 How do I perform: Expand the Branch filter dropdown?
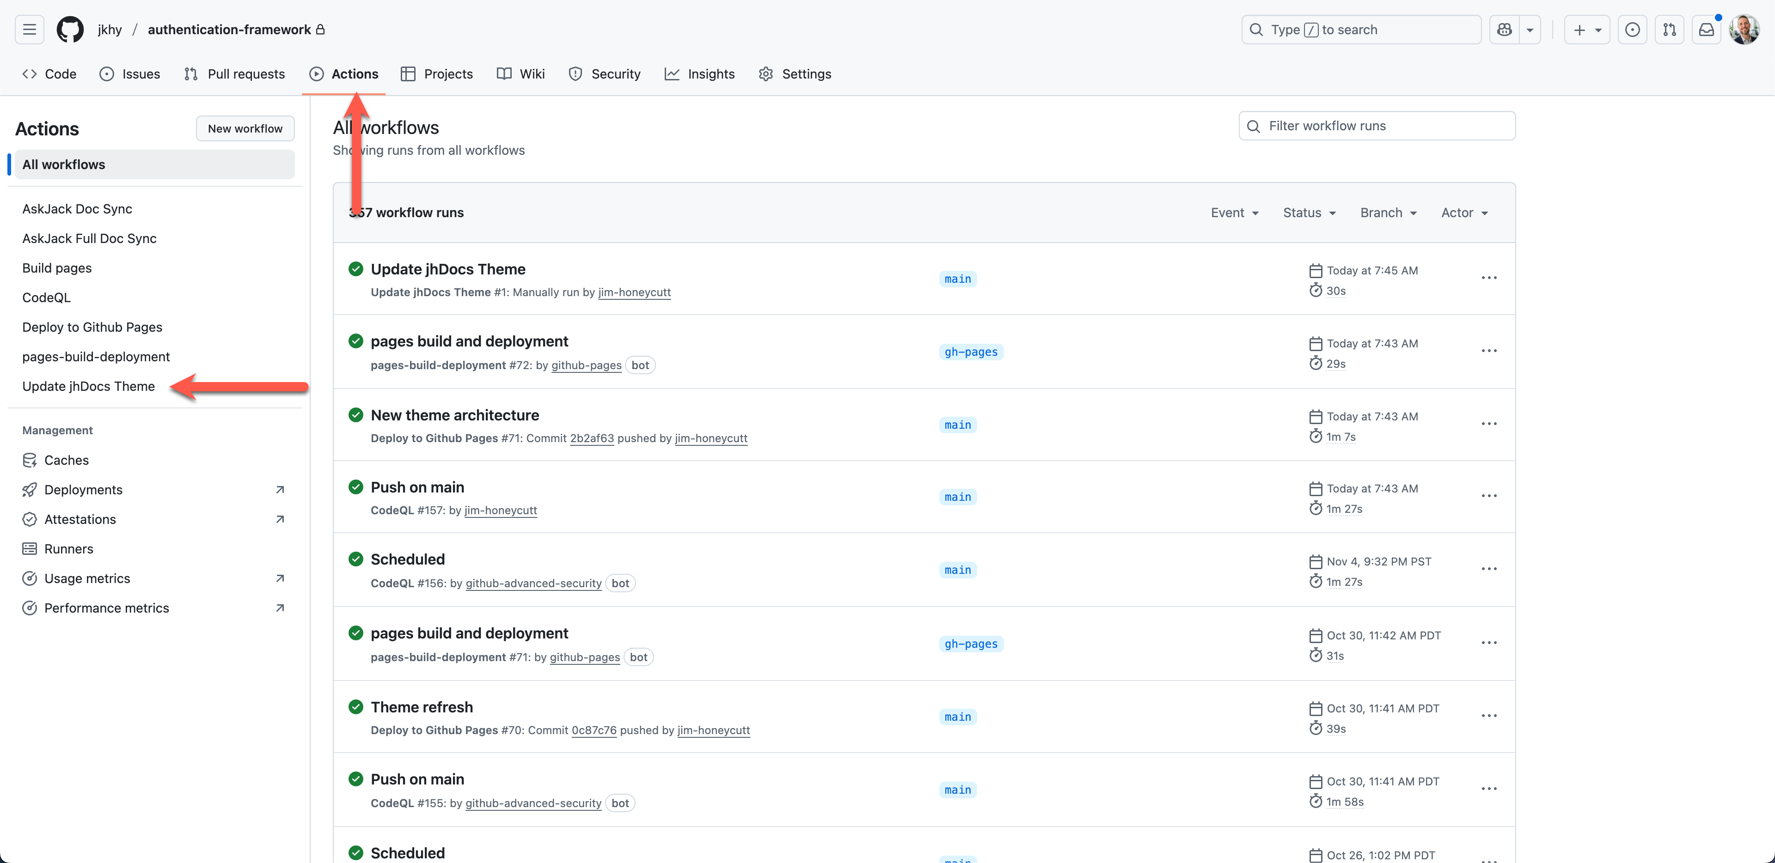click(x=1388, y=213)
